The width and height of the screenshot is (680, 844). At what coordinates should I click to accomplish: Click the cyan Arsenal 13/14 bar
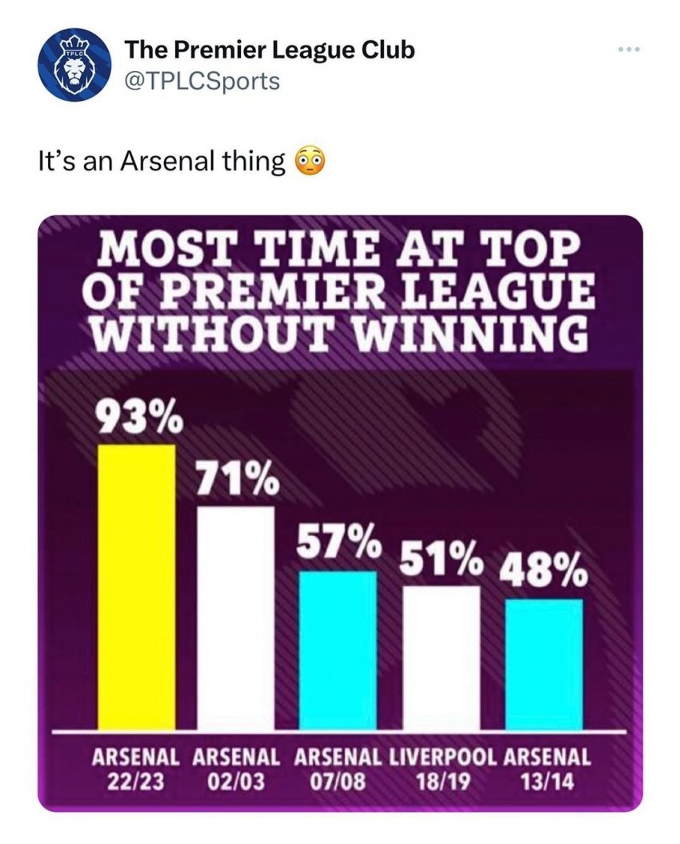(x=544, y=664)
